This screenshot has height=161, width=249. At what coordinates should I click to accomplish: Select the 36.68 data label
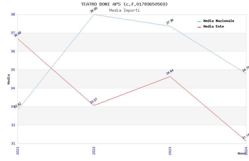(x=18, y=34)
